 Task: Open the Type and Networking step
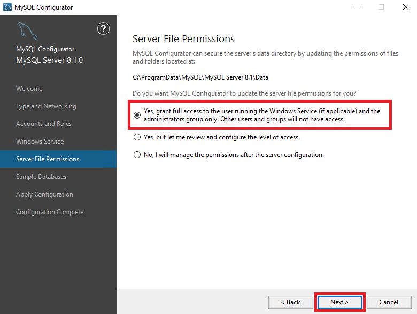click(46, 106)
